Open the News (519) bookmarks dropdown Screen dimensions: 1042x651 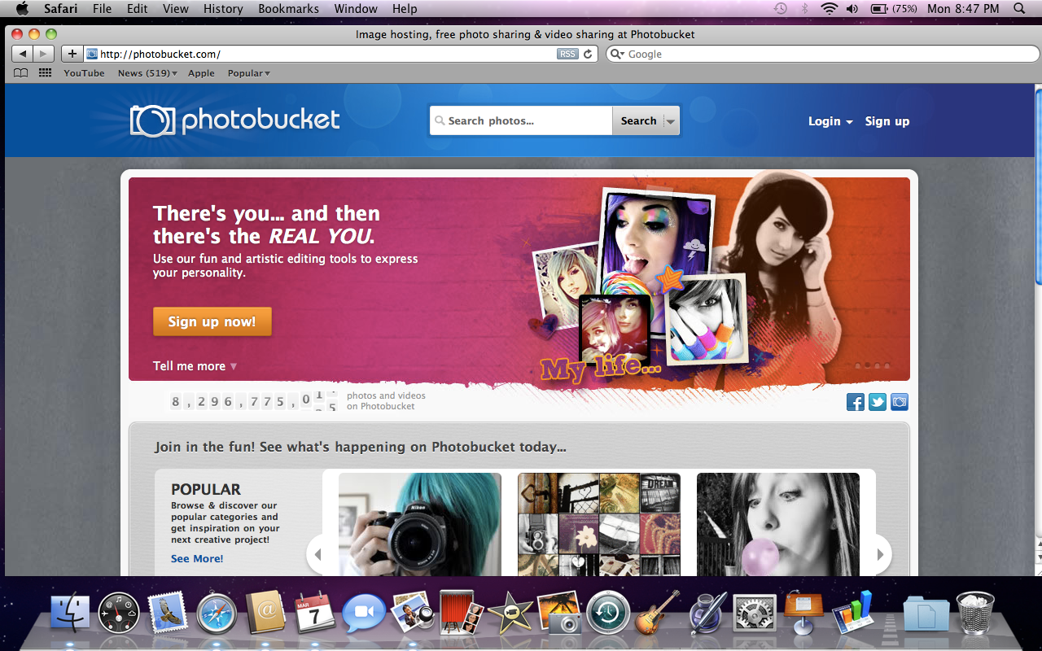pos(147,73)
